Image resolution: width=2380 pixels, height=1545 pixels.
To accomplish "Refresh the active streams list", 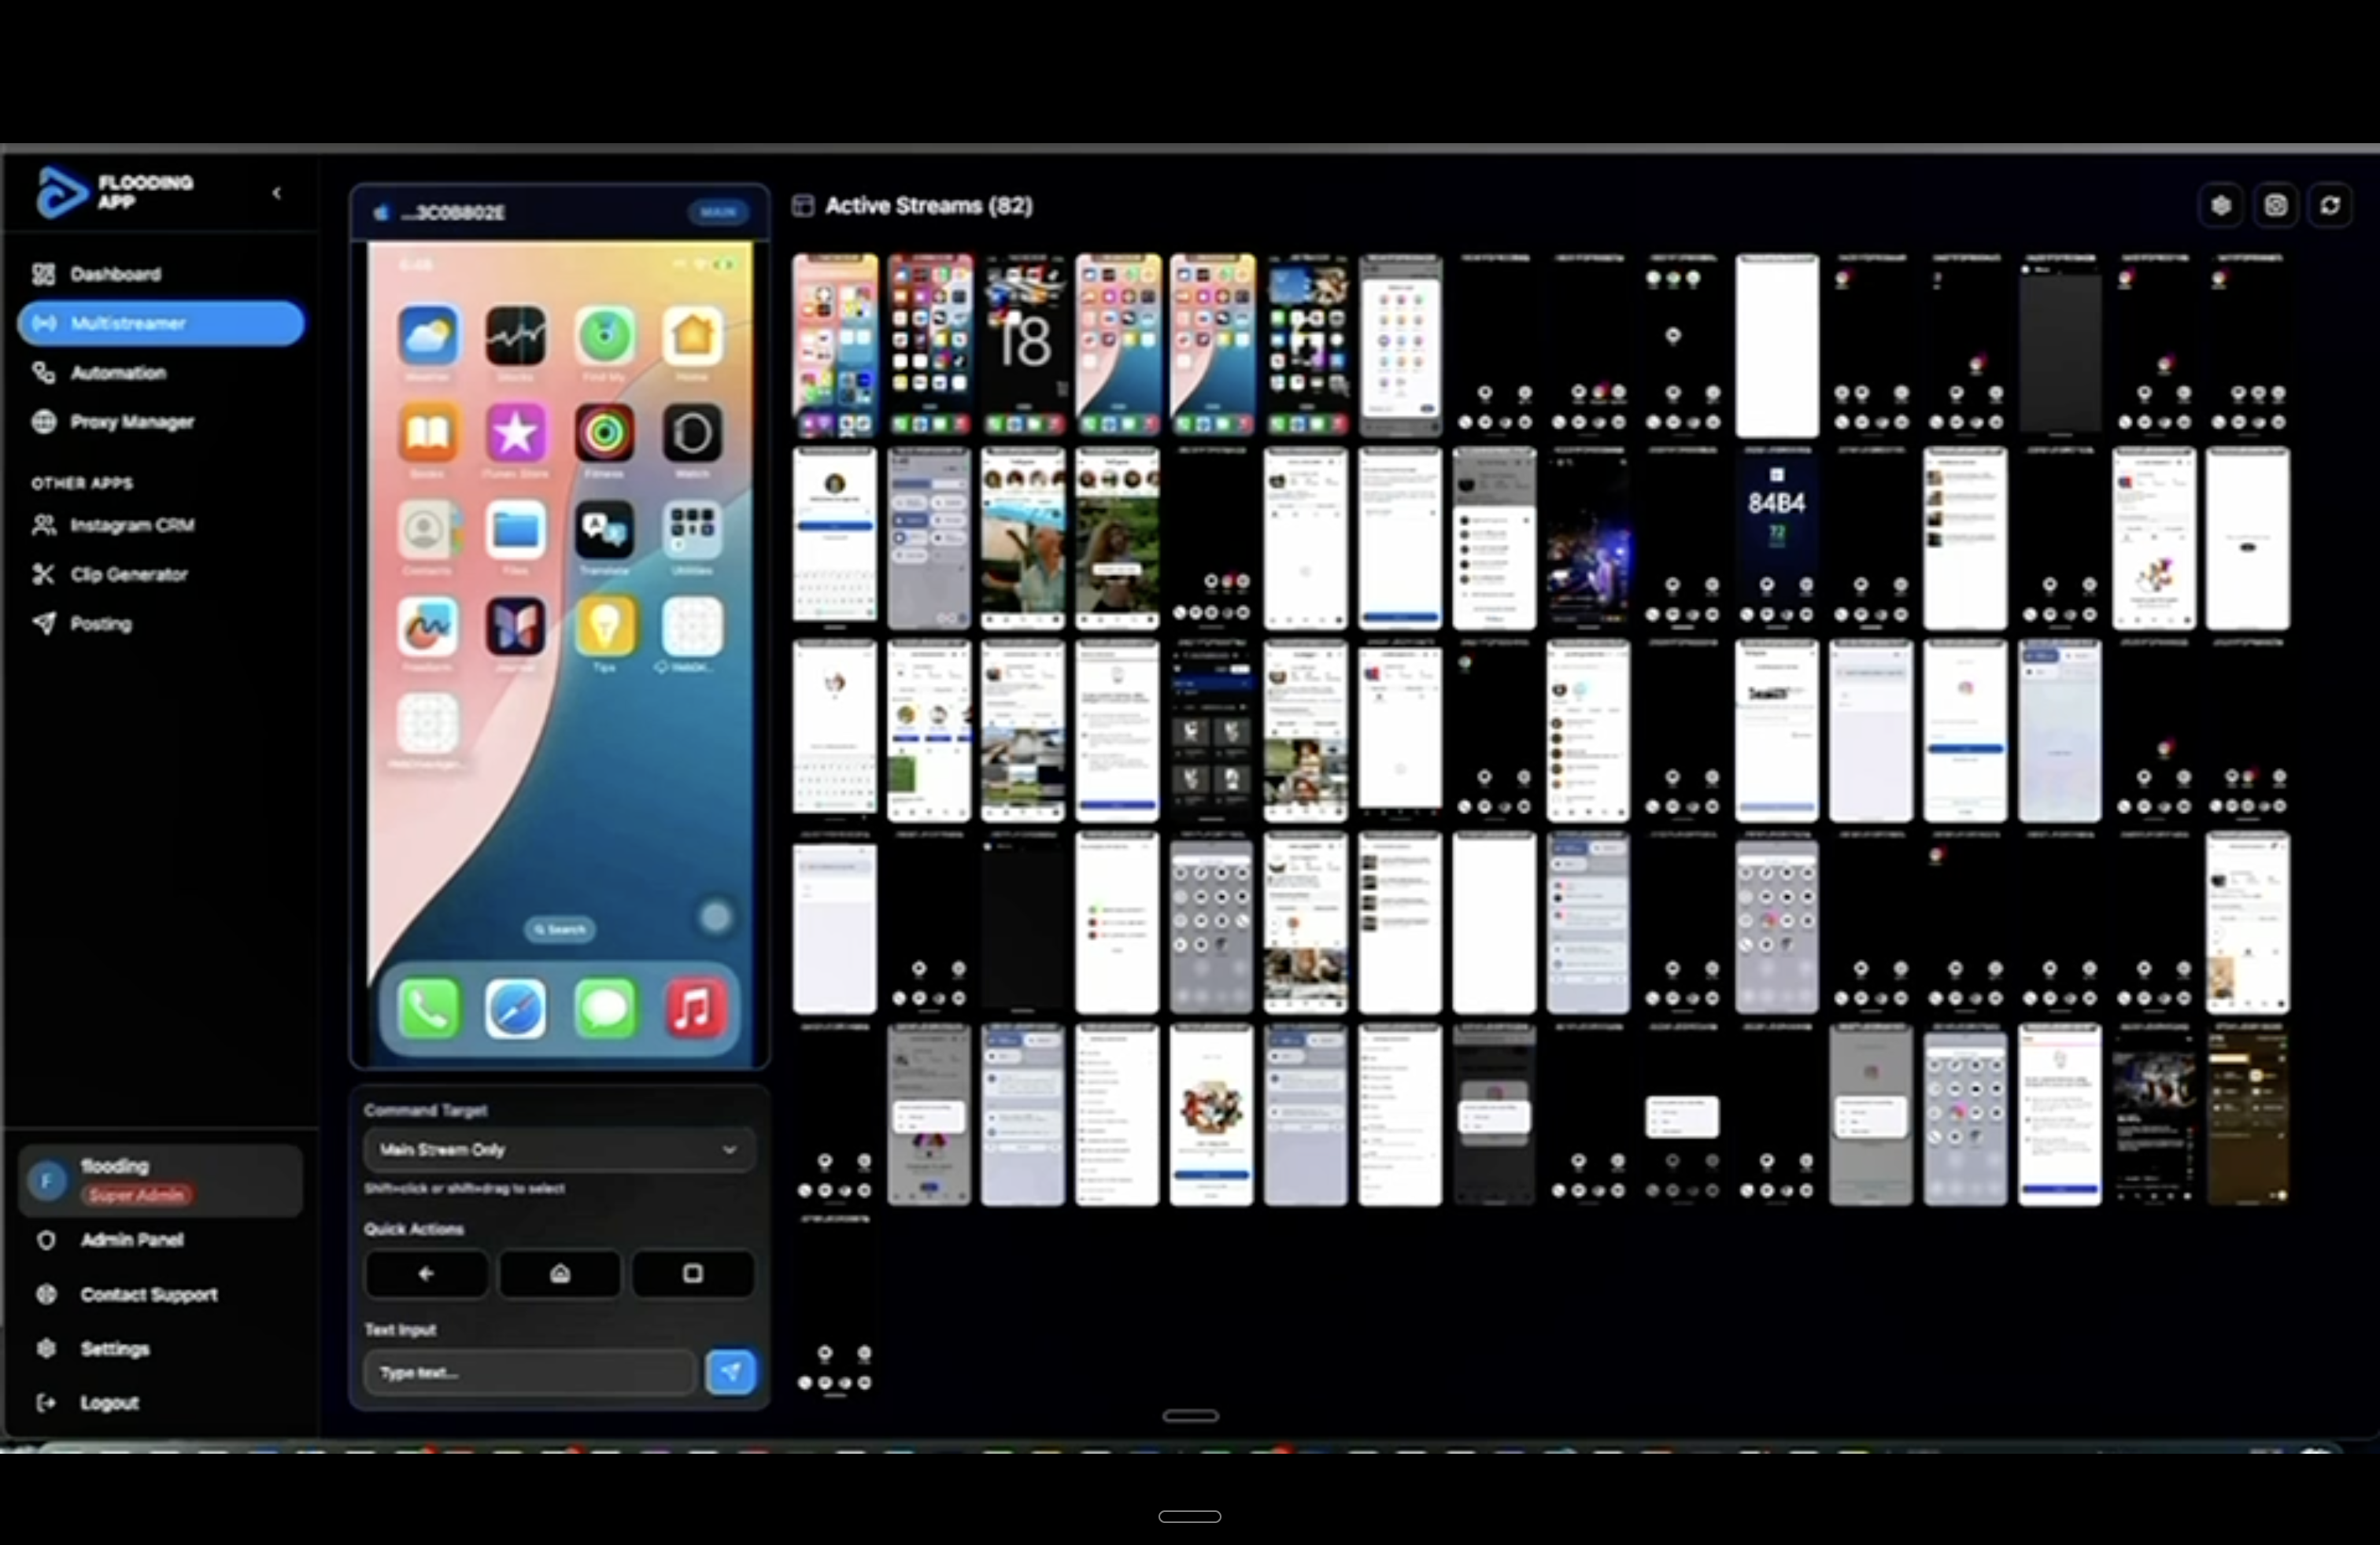I will click(2330, 205).
